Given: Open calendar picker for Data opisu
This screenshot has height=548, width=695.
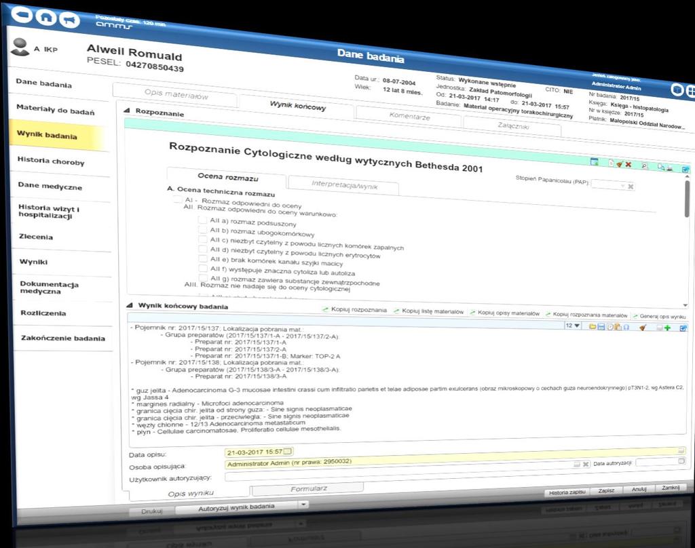Looking at the screenshot, I should (288, 452).
